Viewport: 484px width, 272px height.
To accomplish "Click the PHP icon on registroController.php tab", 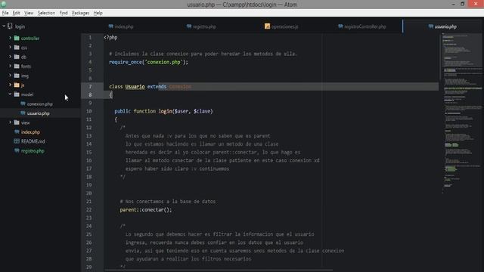I will [340, 26].
